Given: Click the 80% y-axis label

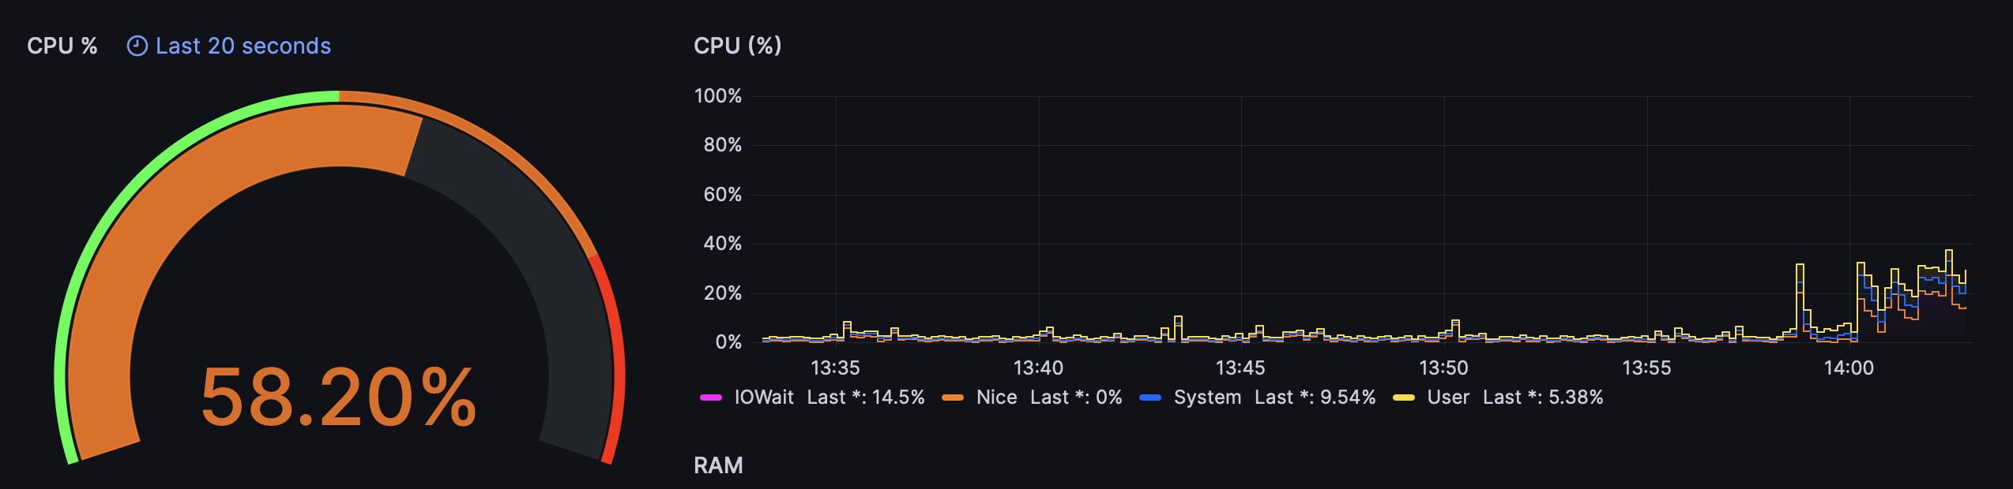Looking at the screenshot, I should pos(722,145).
